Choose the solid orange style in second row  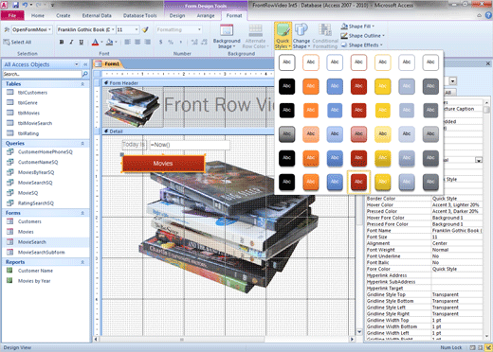click(x=311, y=86)
